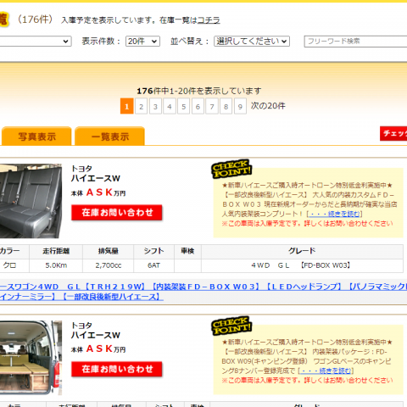Screen dimensions: 407x407
Task: Click the 排気量 column header in first table
Action: [109, 251]
